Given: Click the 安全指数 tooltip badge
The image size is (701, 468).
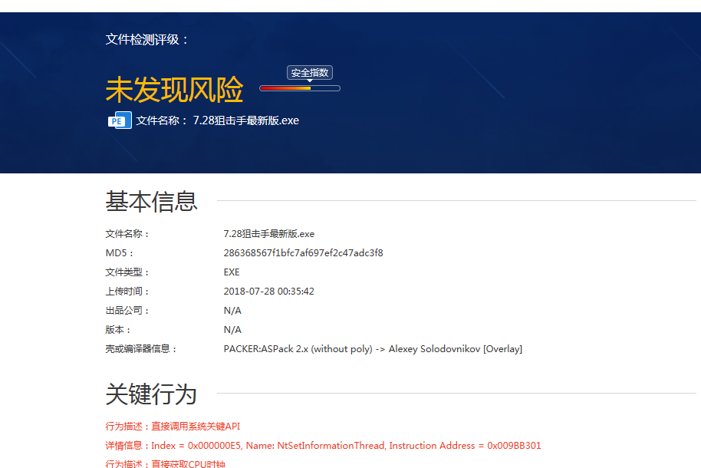Looking at the screenshot, I should [309, 73].
